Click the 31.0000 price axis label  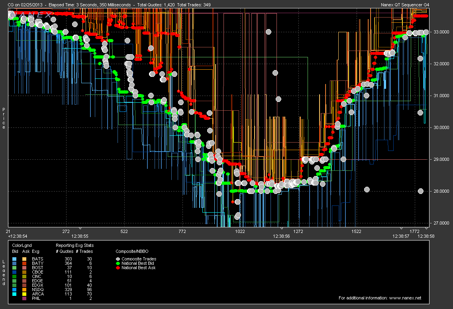pos(441,96)
